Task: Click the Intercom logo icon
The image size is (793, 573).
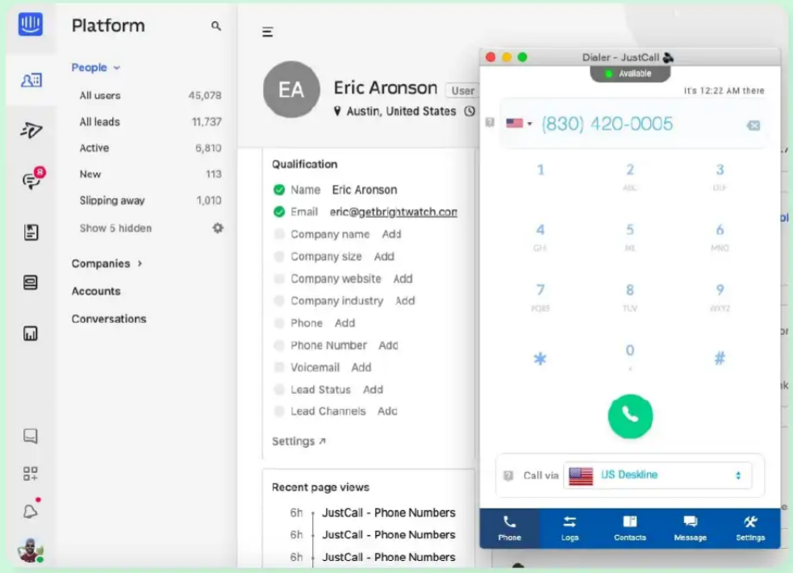Action: tap(31, 23)
